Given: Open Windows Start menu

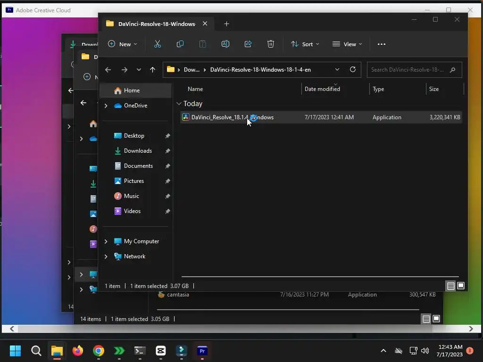Looking at the screenshot, I should pos(16,351).
